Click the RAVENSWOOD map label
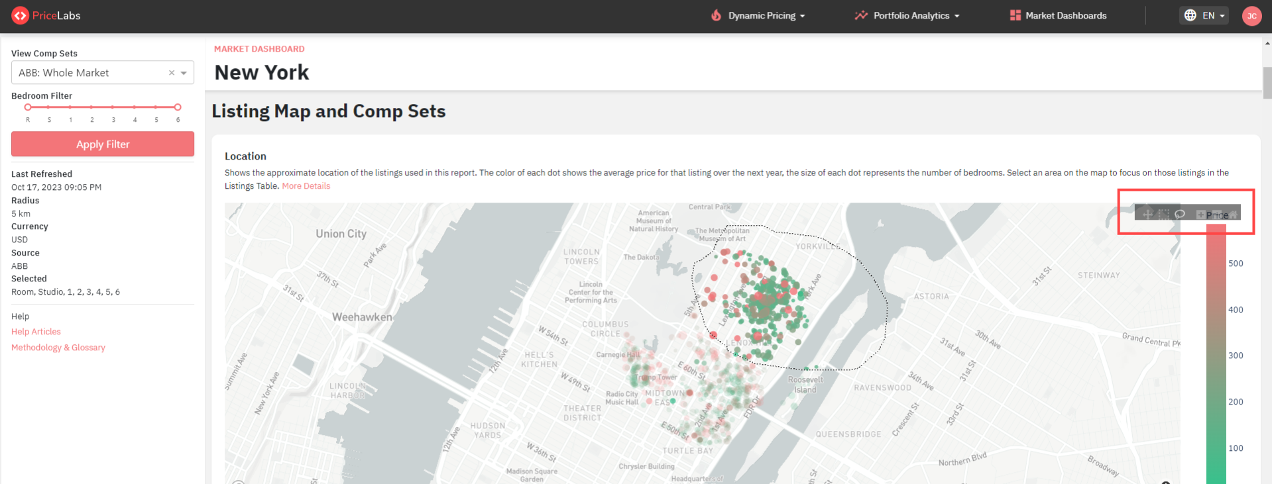Image resolution: width=1272 pixels, height=484 pixels. [882, 387]
